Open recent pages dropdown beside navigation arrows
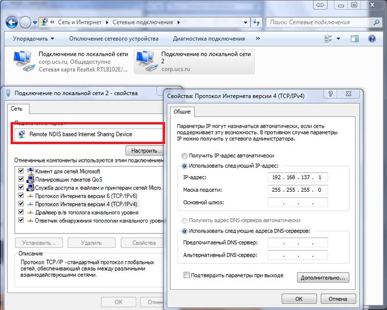The height and width of the screenshot is (310, 387). click(x=35, y=23)
